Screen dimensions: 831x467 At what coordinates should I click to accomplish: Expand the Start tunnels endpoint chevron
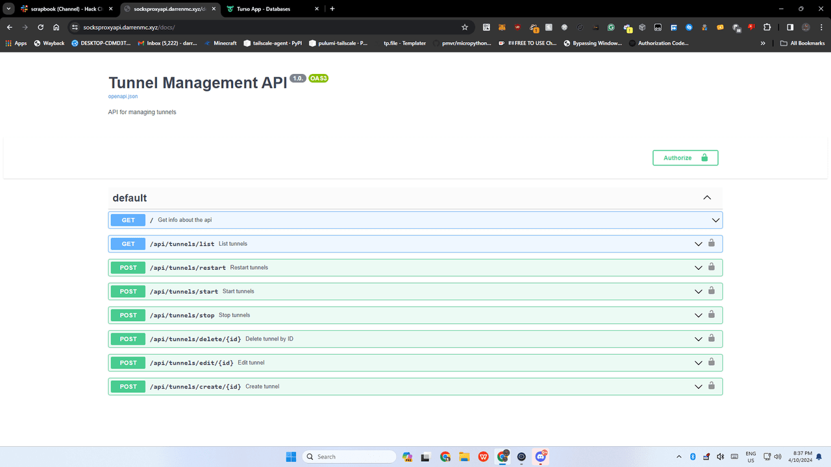coord(699,291)
